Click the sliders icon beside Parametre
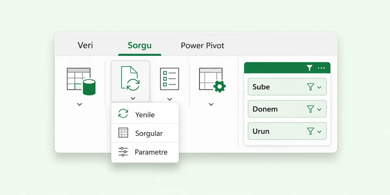Viewport: 390px width, 195px height. click(x=123, y=152)
